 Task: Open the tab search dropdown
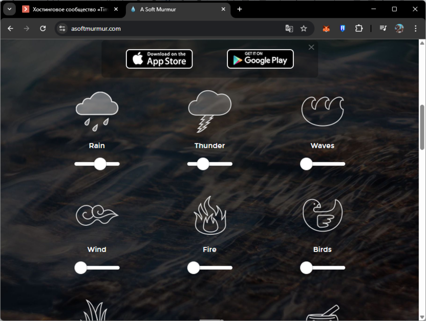click(10, 9)
